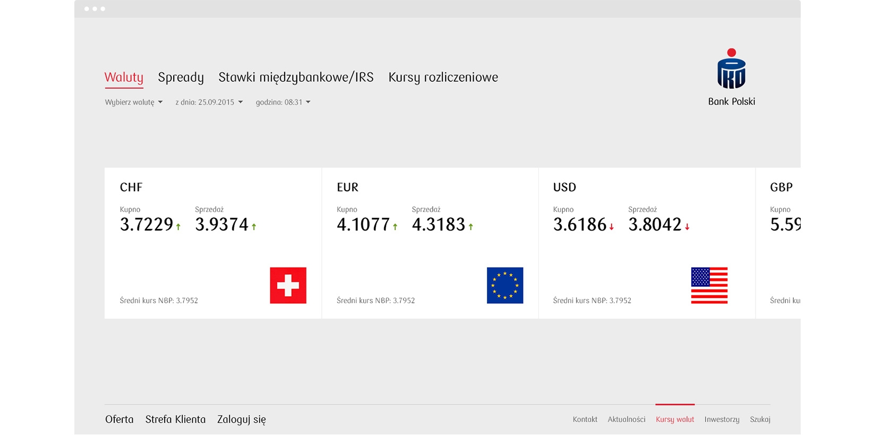Click CHF Sprzedaż rate 3.9374
The image size is (874, 435).
coord(222,225)
